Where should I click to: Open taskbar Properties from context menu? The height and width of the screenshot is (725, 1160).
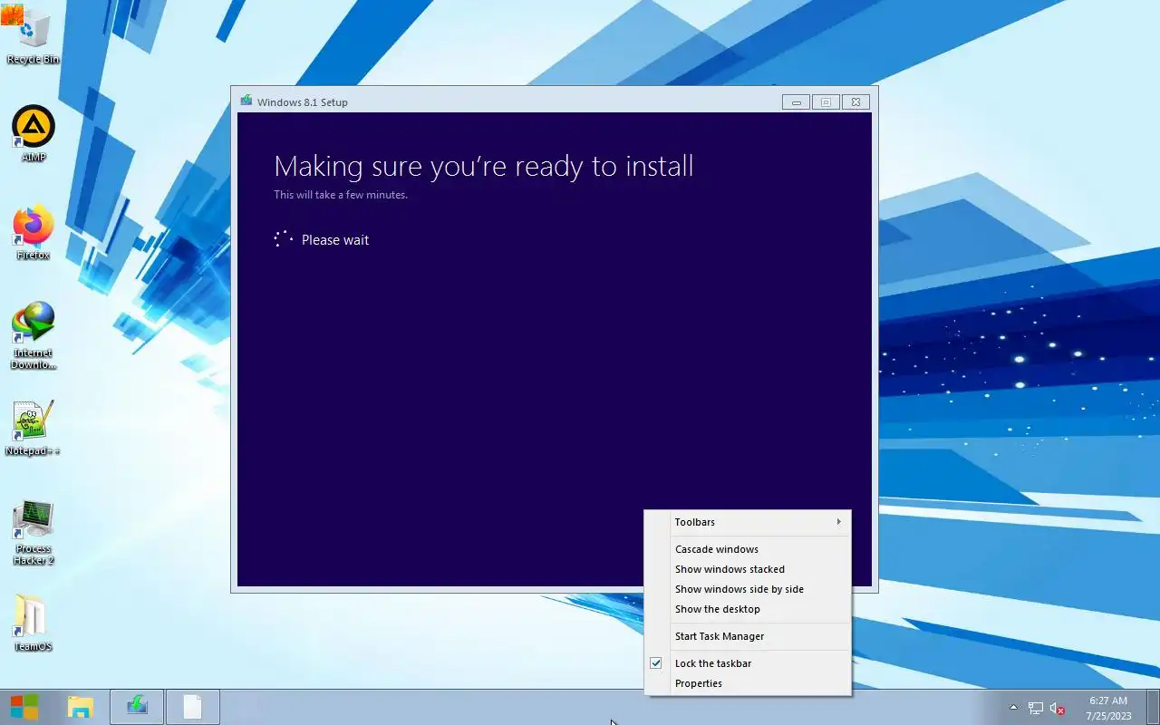[748, 683]
